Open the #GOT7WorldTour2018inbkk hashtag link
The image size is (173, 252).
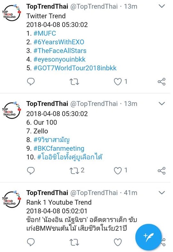(75, 68)
